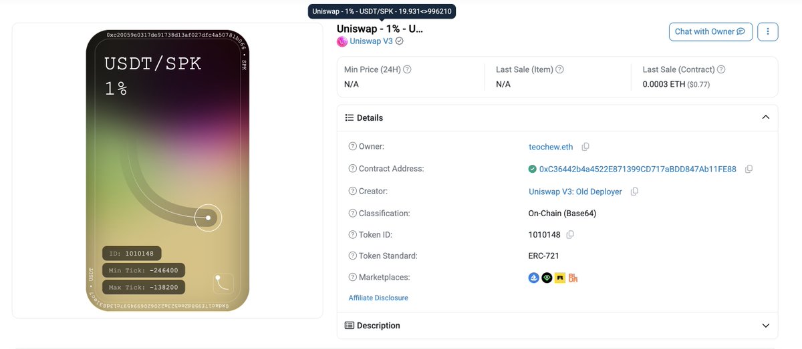
Task: Open Uniswap V3: Old Deployer link
Action: tap(575, 192)
